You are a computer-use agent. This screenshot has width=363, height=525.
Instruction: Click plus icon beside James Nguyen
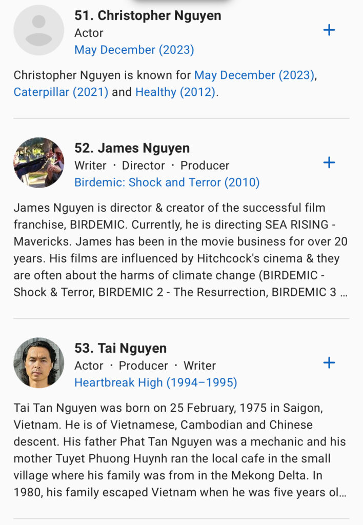tap(329, 163)
